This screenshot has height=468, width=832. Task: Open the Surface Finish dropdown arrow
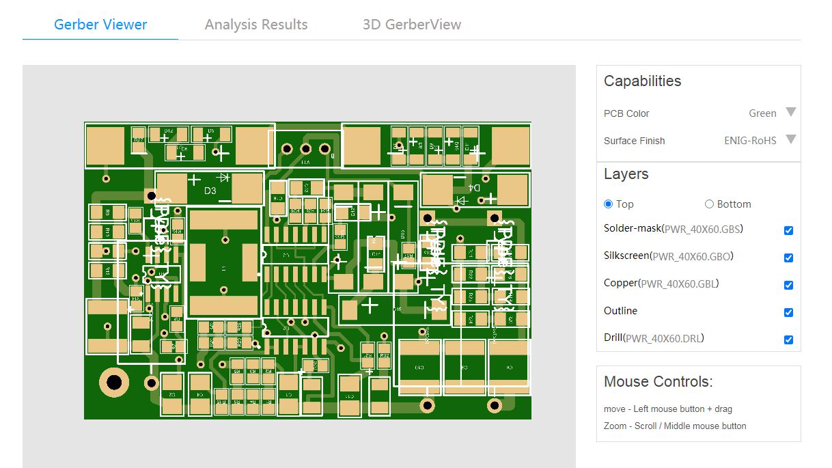point(790,140)
